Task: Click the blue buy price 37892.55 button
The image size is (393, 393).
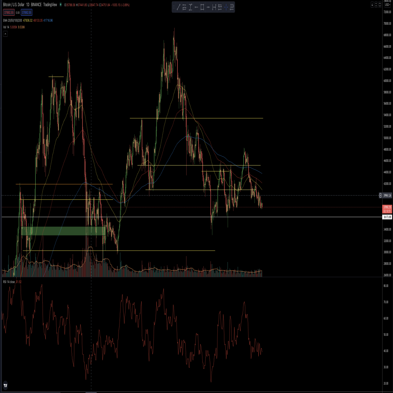Action: (27, 12)
